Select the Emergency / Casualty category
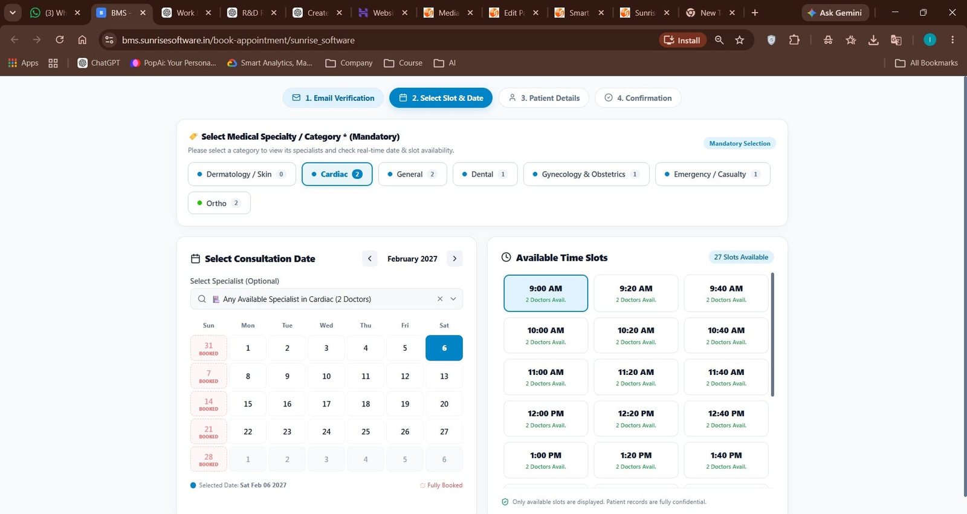This screenshot has width=967, height=514. coord(713,174)
